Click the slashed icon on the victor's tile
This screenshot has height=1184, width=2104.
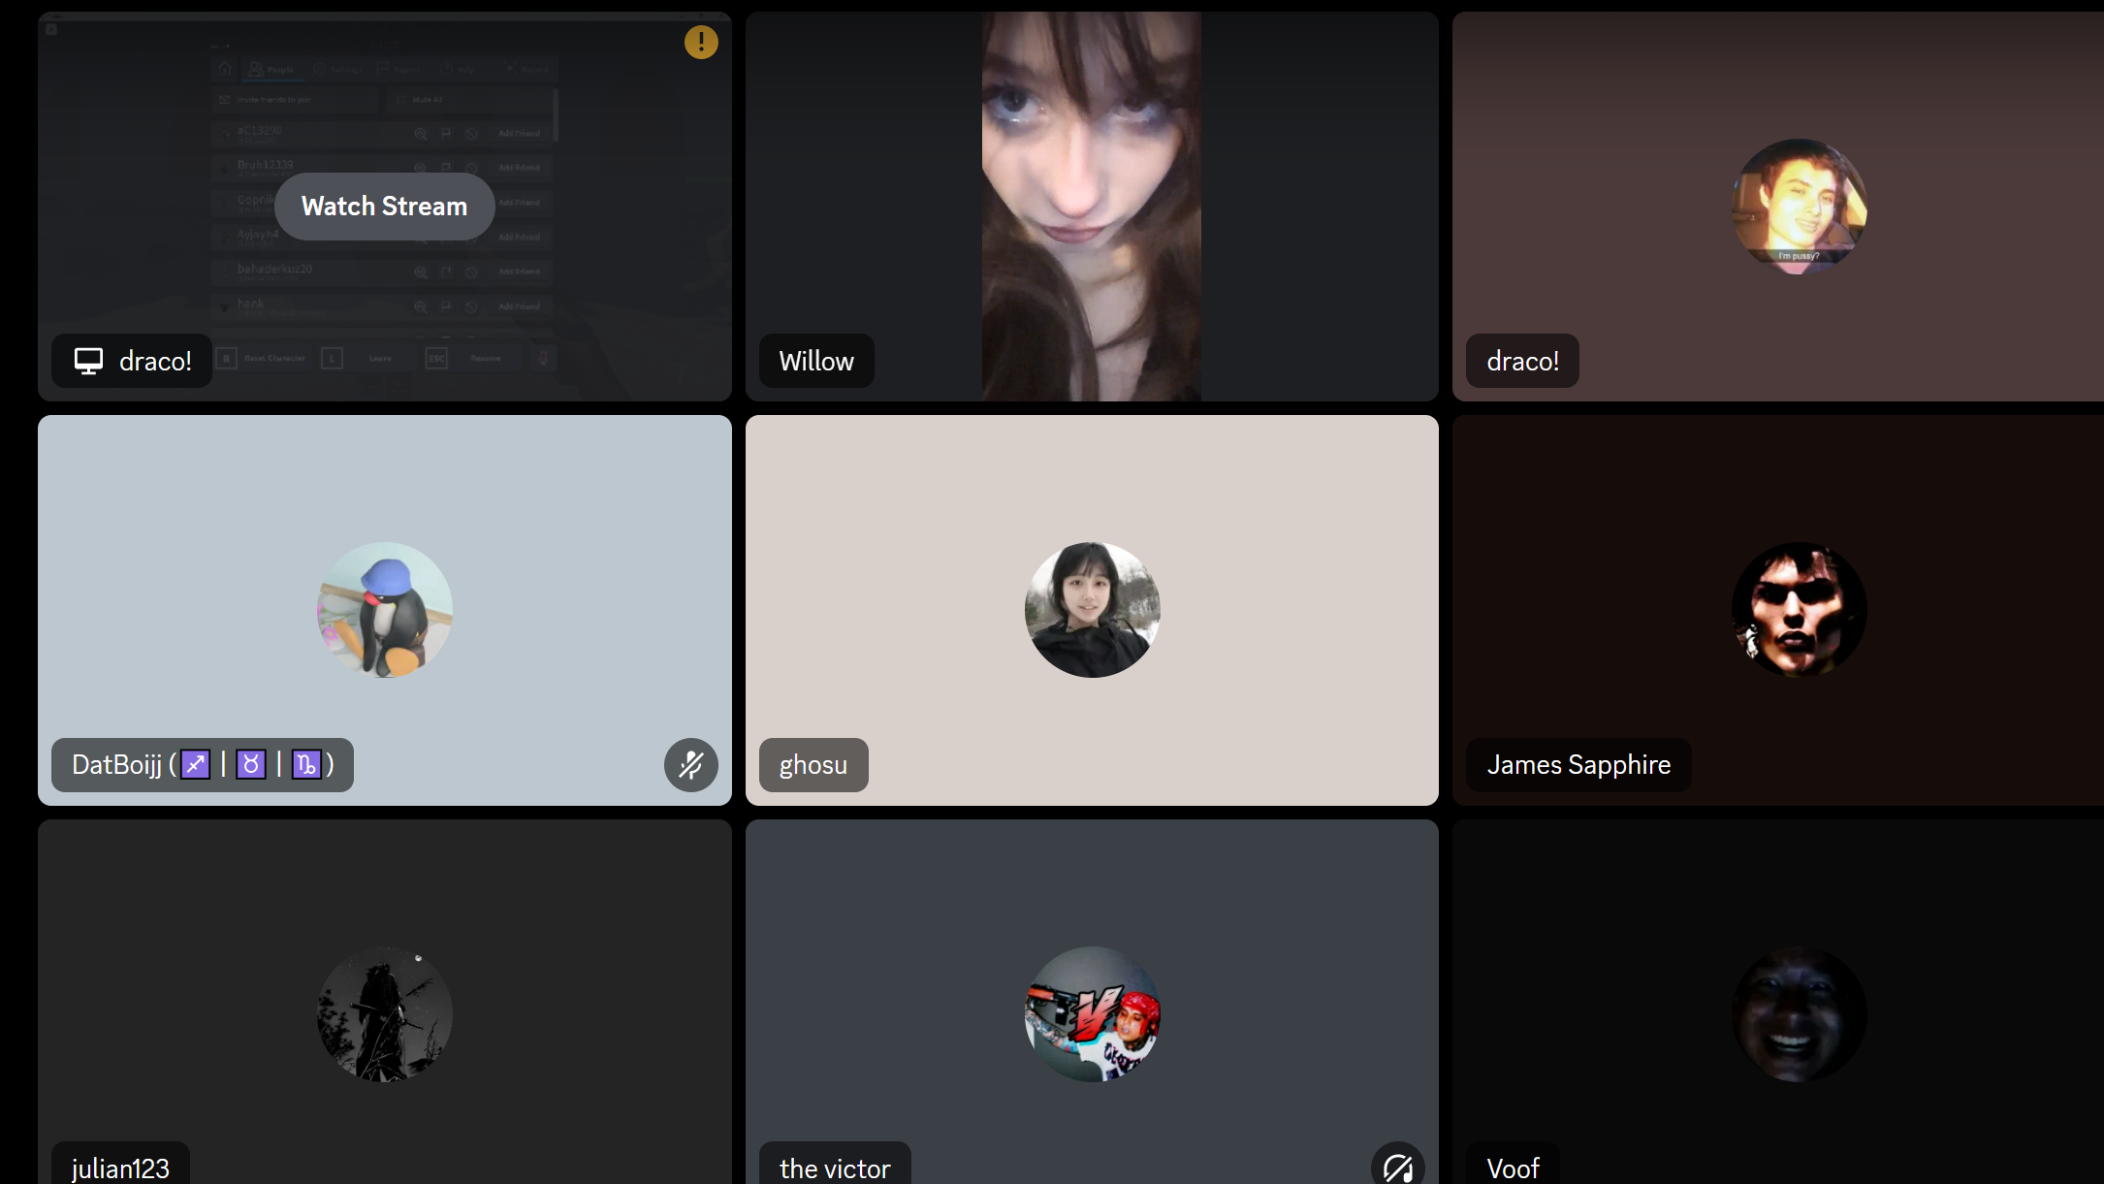click(1397, 1168)
